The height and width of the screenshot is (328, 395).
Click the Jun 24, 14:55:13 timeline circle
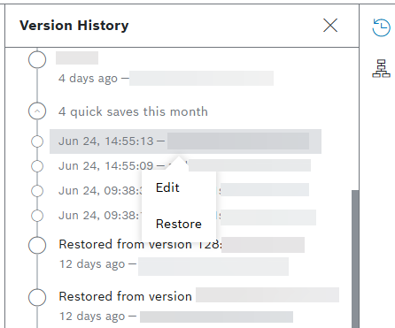click(x=37, y=141)
